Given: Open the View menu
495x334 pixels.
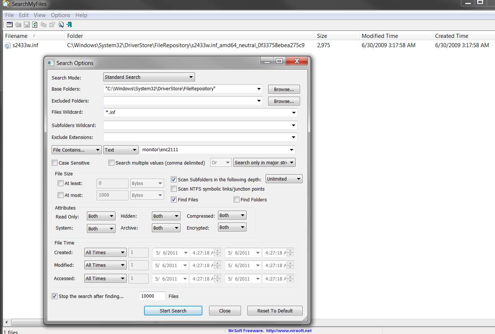Looking at the screenshot, I should tap(40, 15).
